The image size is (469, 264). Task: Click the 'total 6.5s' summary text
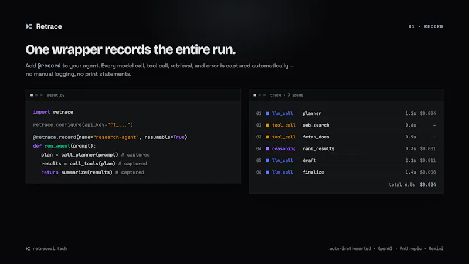tap(402, 185)
